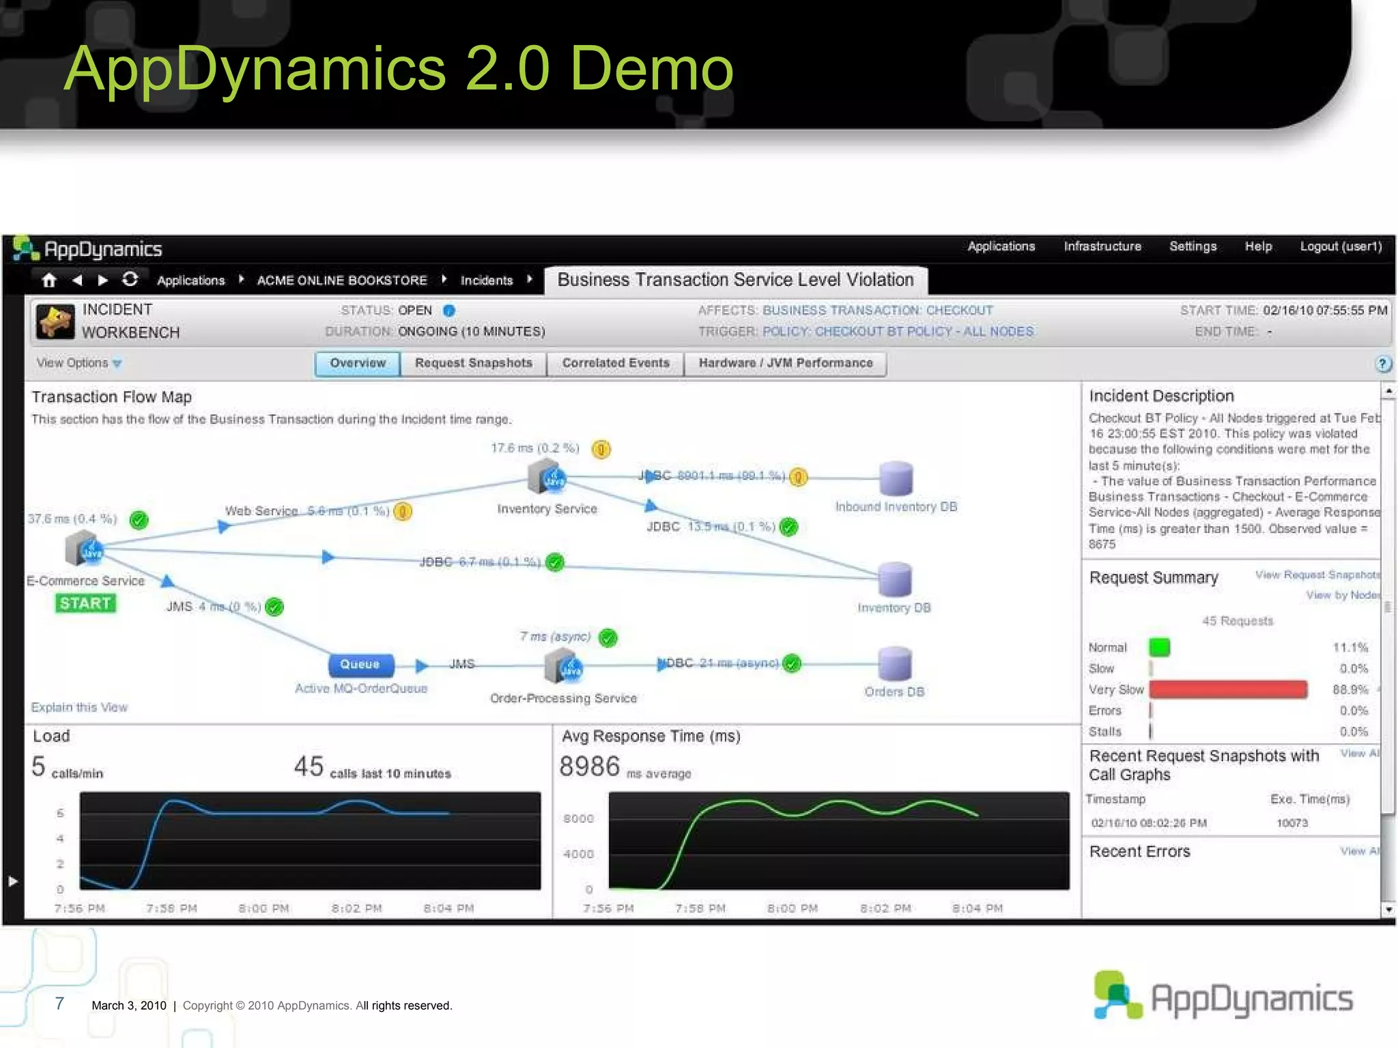Open the Infrastructure top menu
The image size is (1398, 1048).
click(1102, 246)
